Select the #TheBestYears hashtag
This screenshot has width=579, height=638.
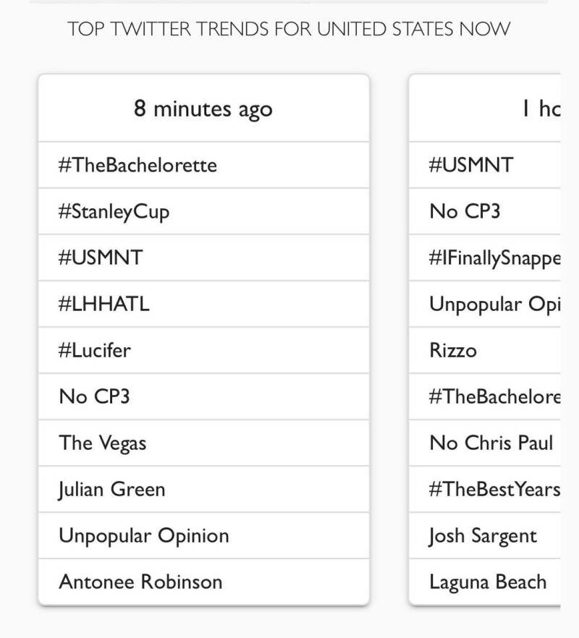click(494, 489)
